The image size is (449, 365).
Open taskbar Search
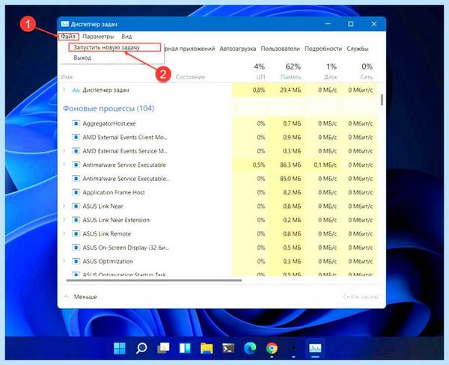coord(141,348)
